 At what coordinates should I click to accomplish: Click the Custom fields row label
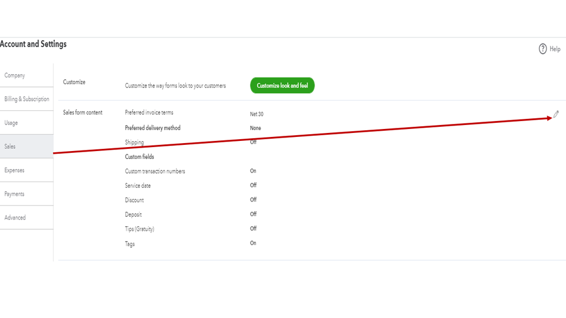[139, 157]
